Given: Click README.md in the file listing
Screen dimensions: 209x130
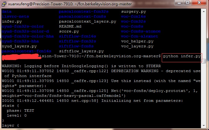Looking at the screenshot, I should [70, 27].
